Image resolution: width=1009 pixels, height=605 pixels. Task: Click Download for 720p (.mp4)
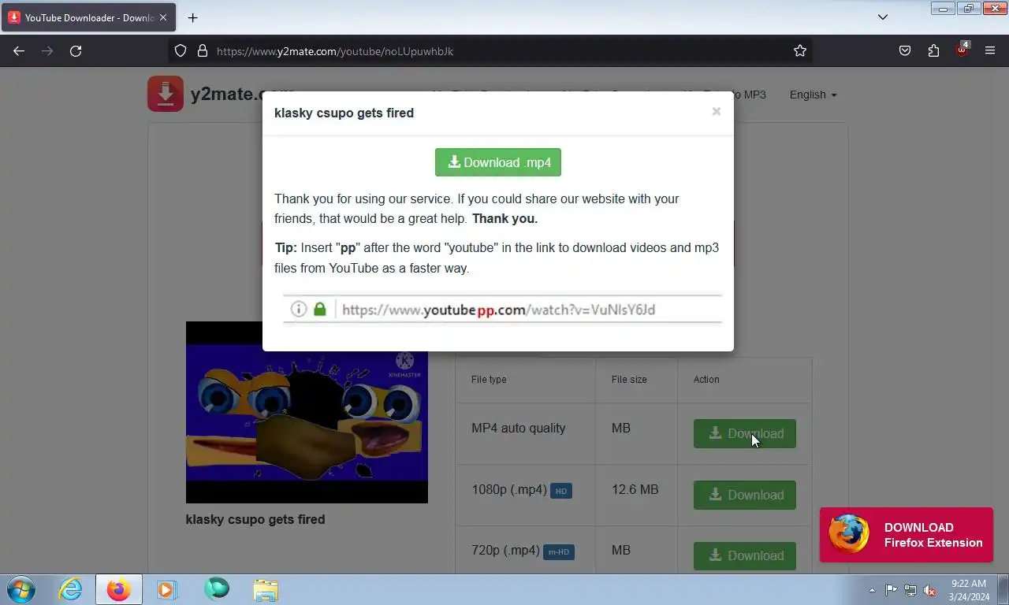[745, 555]
